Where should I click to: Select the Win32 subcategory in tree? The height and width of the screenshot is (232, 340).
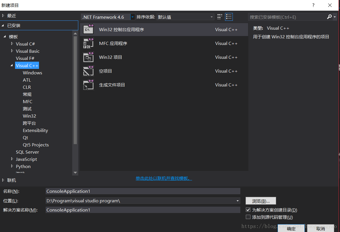pos(29,116)
